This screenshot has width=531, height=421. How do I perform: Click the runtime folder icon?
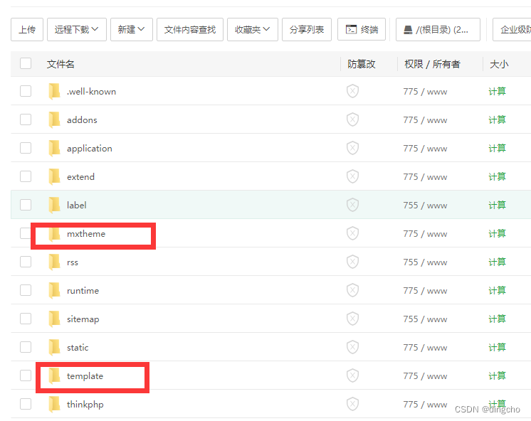coord(54,290)
